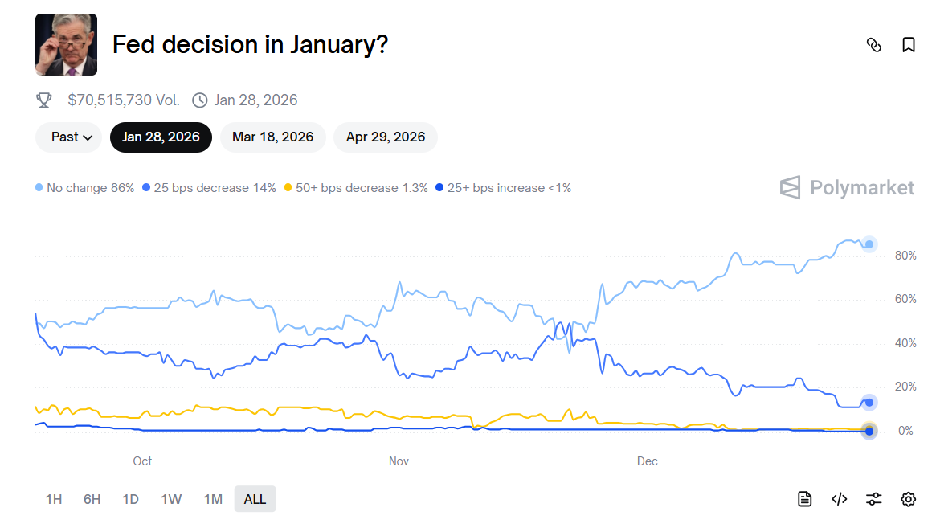Open chart display settings sliders icon
This screenshot has width=936, height=524.
(x=873, y=499)
